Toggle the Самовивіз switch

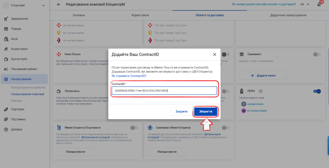click(x=317, y=55)
